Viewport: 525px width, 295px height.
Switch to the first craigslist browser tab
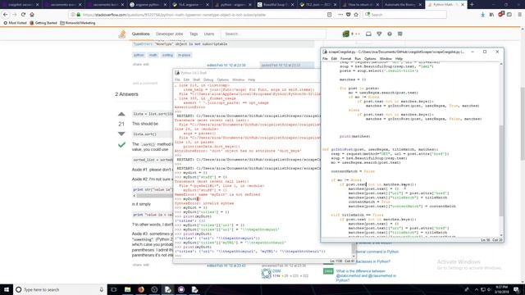coord(21,5)
